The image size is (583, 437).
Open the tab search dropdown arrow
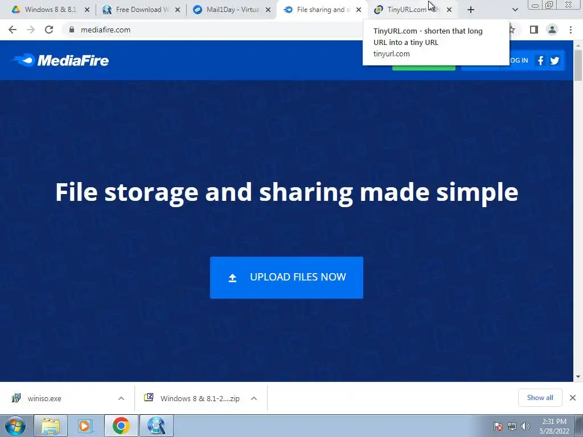pyautogui.click(x=515, y=10)
